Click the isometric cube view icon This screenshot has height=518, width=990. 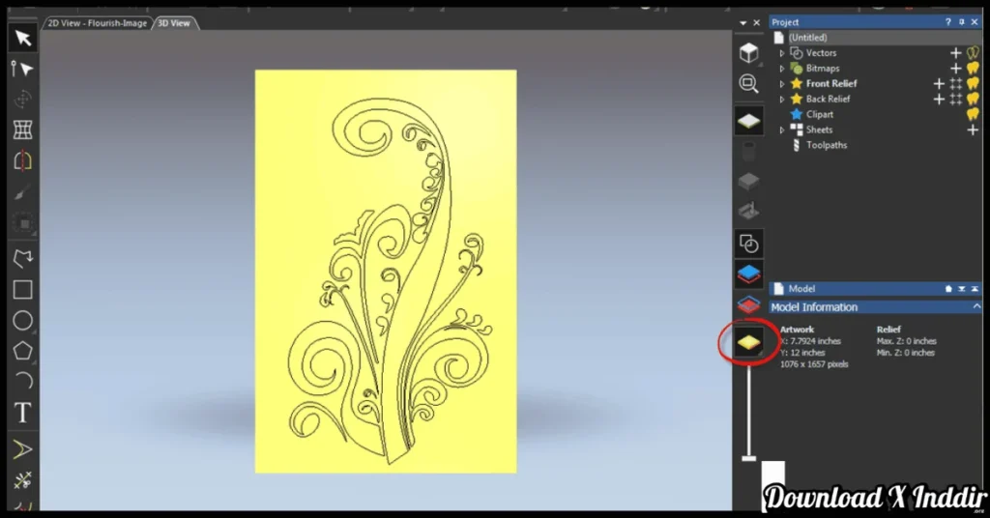pos(748,53)
